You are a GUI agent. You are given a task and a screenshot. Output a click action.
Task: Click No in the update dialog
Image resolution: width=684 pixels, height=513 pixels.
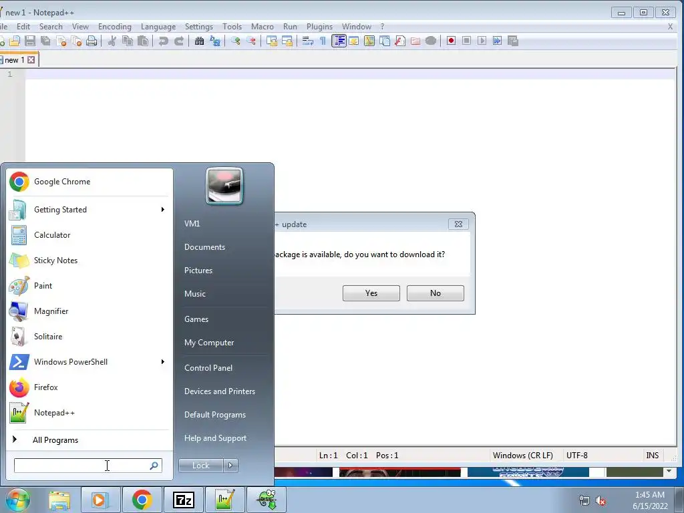pos(436,293)
